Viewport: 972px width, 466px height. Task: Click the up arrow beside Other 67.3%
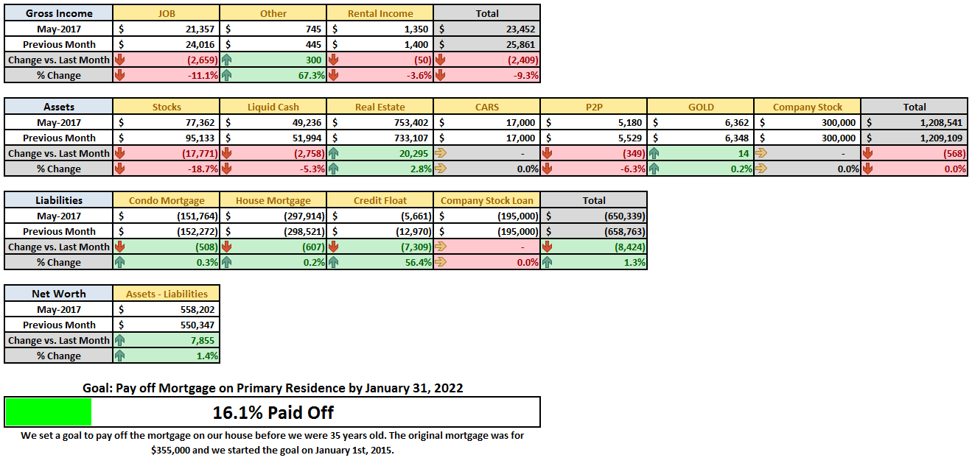227,75
